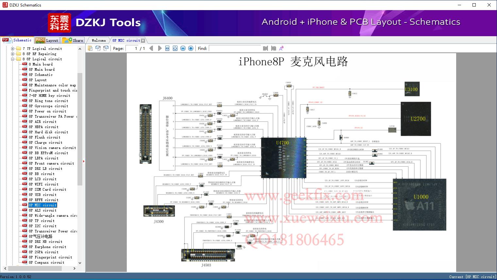This screenshot has height=280, width=497.
Task: Toggle match case search option
Action: (281, 48)
